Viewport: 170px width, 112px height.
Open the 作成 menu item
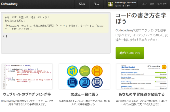pyautogui.click(x=97, y=4)
